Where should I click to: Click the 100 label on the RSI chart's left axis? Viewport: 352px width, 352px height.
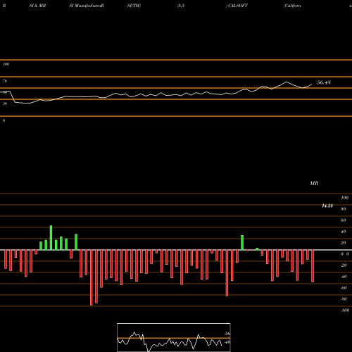pos(6,64)
